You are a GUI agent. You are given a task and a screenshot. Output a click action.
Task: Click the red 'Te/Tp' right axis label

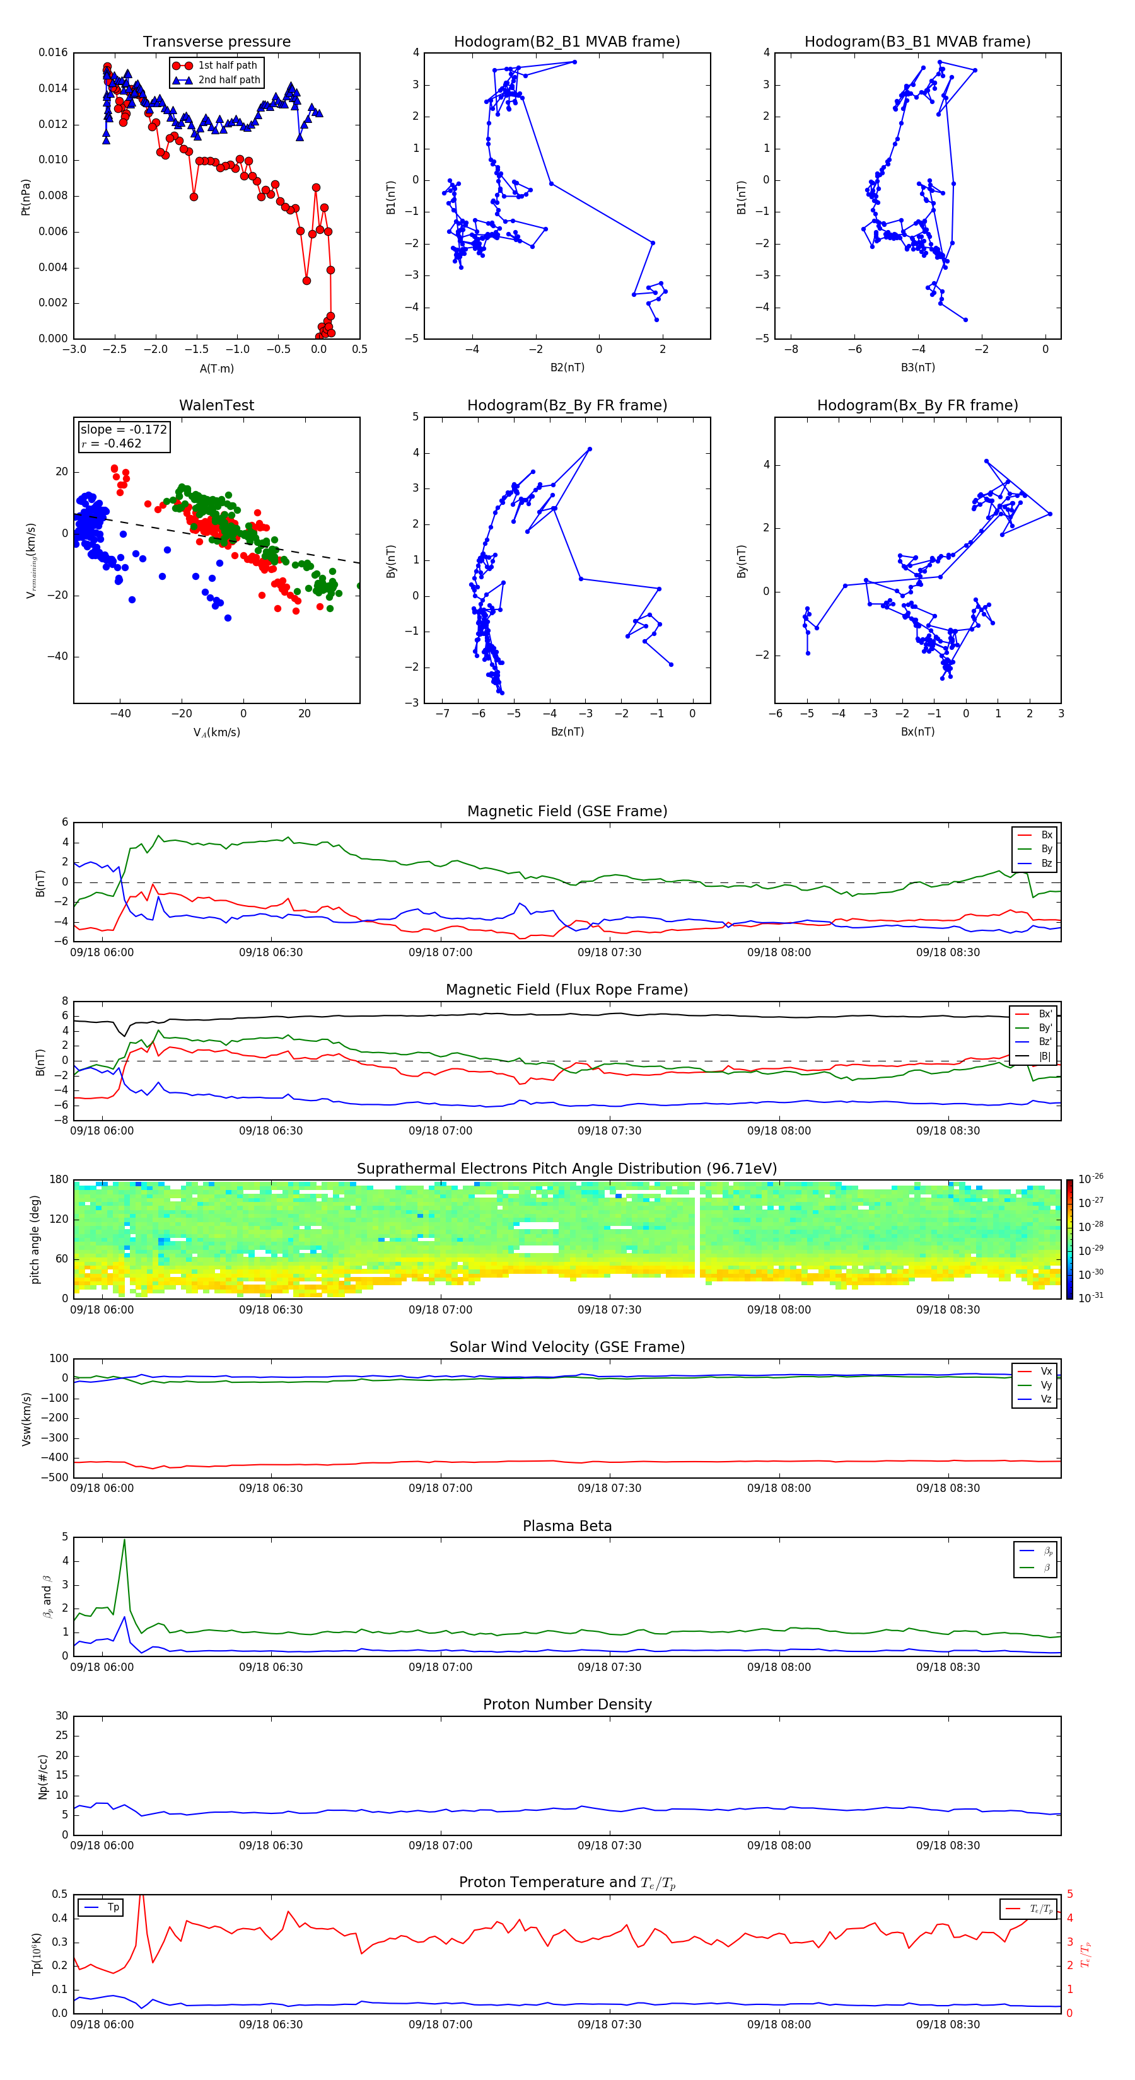coord(1086,1954)
